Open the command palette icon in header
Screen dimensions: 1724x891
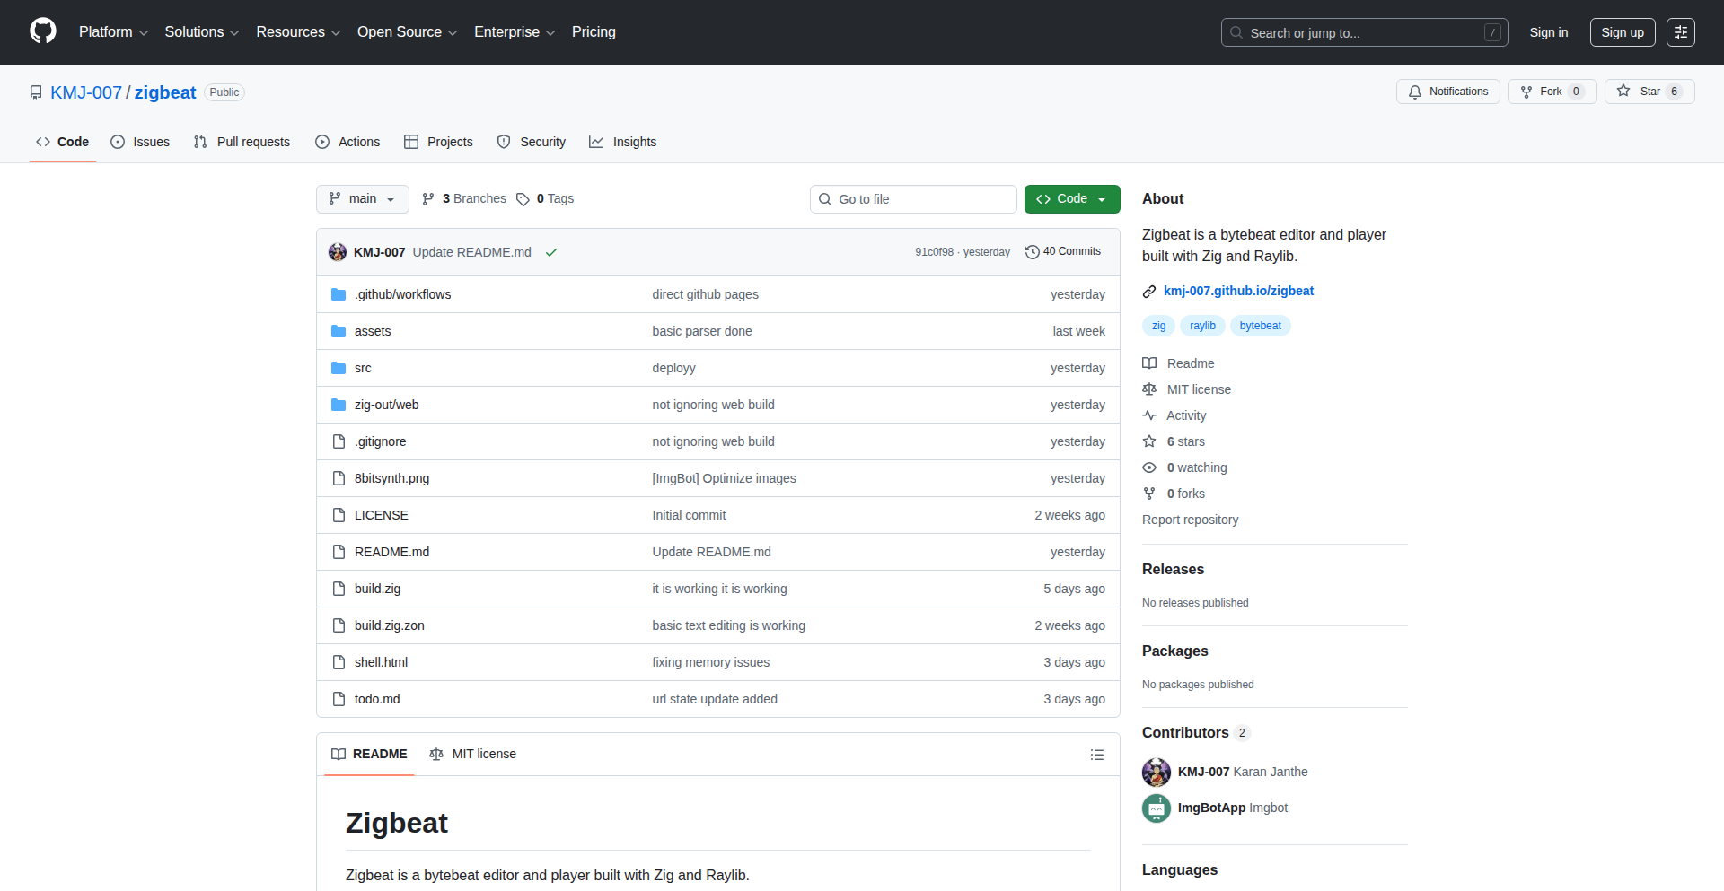coord(1680,32)
